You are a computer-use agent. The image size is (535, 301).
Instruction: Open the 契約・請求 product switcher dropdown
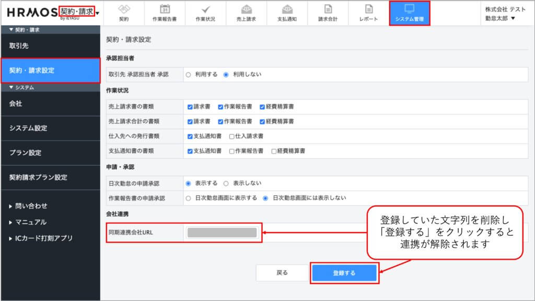[x=98, y=13]
